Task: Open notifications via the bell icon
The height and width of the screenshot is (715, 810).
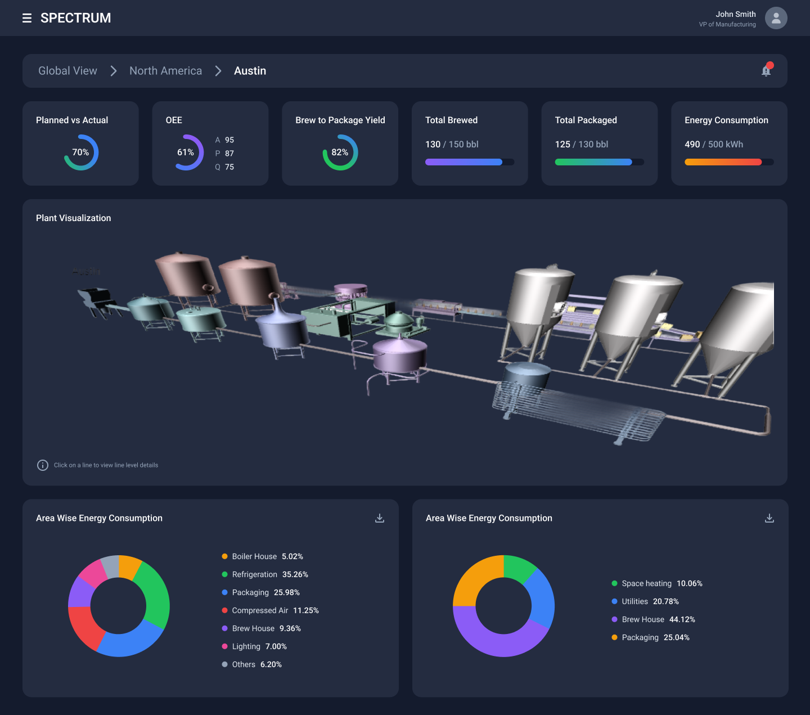Action: tap(766, 71)
